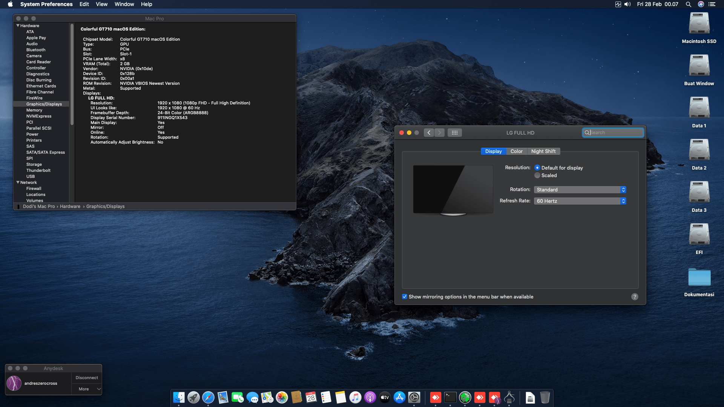Open Apple TV app in Dock
The image size is (724, 407).
point(385,397)
